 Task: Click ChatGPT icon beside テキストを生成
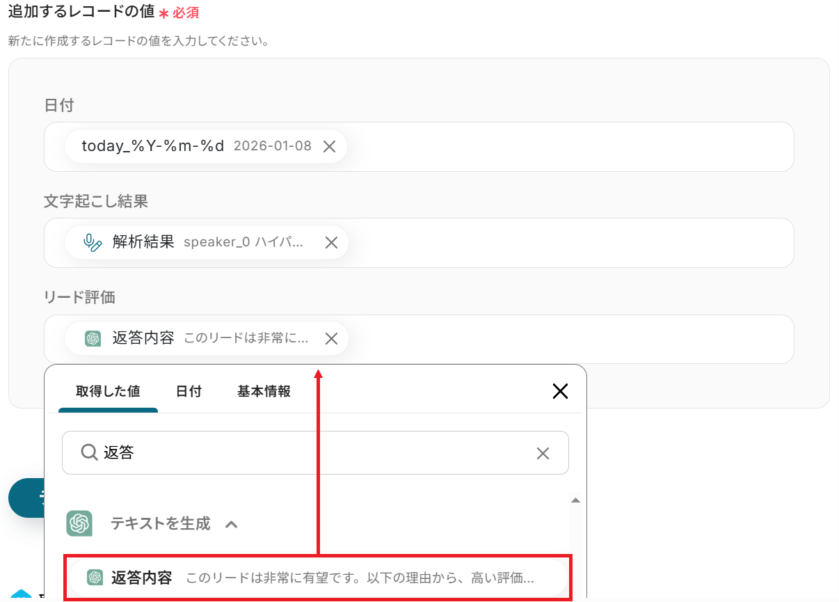[x=79, y=523]
